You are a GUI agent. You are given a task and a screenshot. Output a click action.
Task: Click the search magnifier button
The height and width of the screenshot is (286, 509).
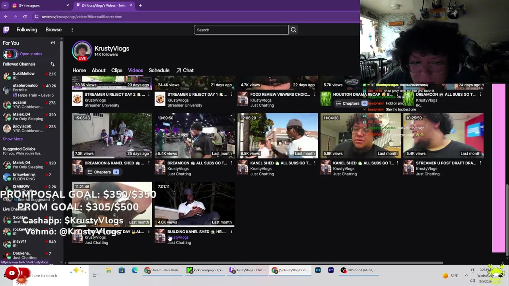pos(293,30)
